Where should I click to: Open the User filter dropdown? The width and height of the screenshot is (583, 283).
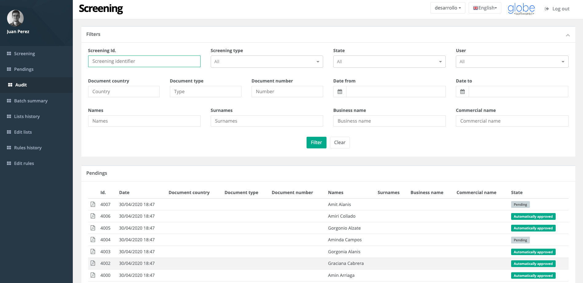coord(512,62)
